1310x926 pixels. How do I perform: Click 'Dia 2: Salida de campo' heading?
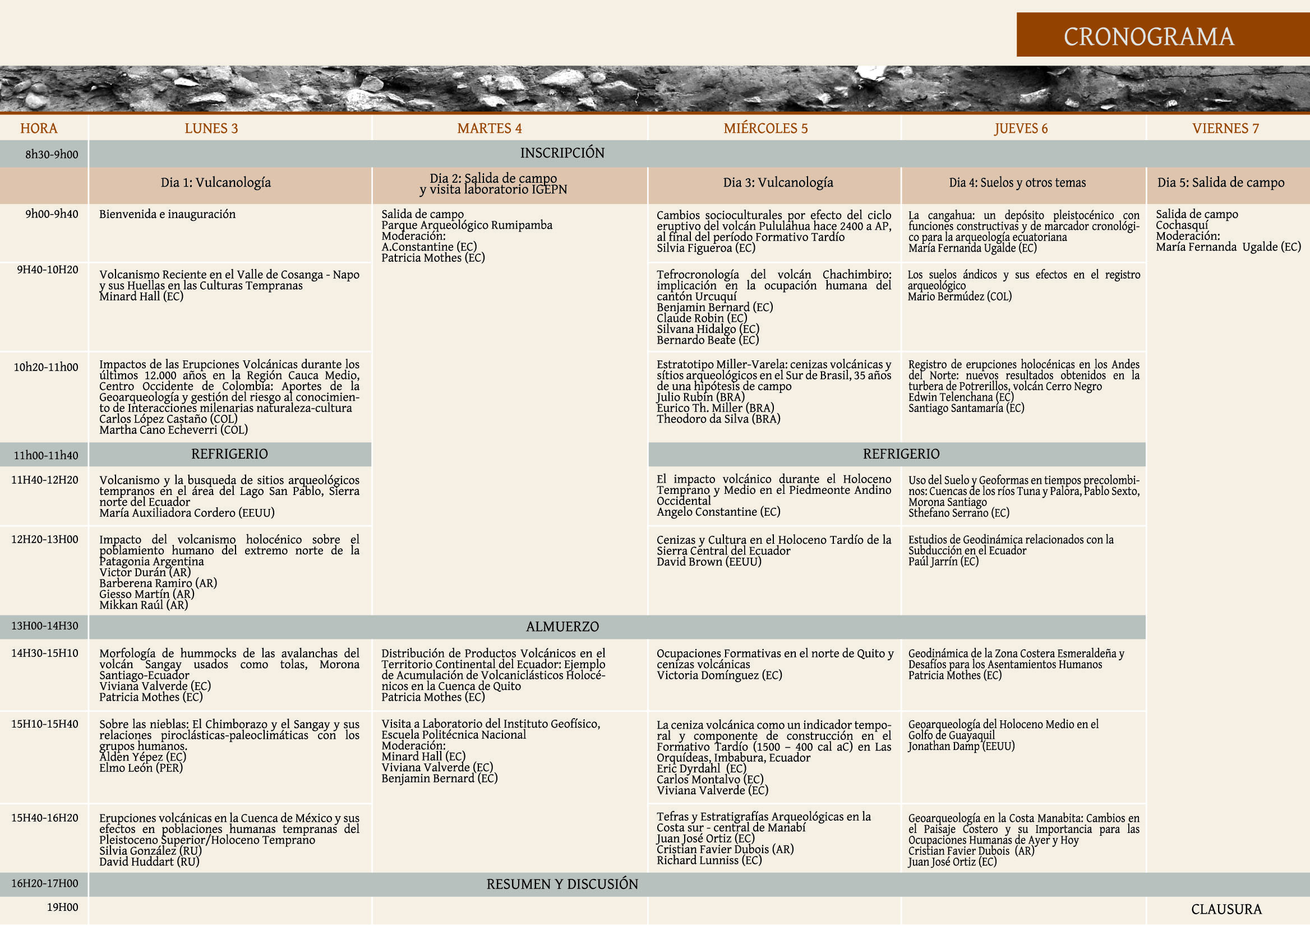click(x=493, y=178)
